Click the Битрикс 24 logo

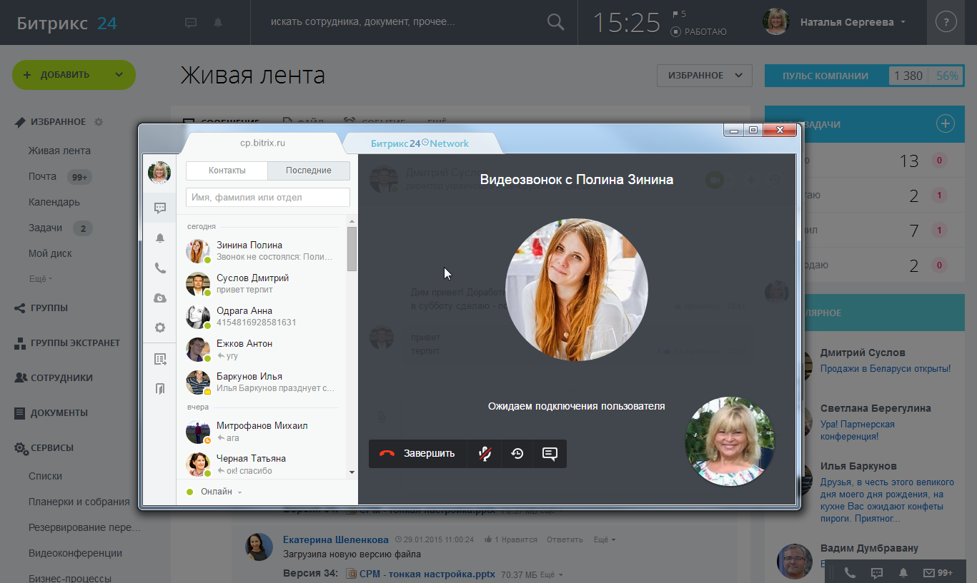click(x=67, y=23)
